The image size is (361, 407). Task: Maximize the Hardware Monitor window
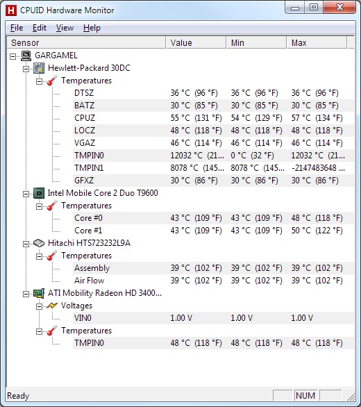pyautogui.click(x=314, y=8)
